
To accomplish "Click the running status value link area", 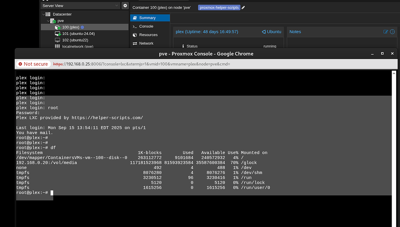I will (270, 46).
